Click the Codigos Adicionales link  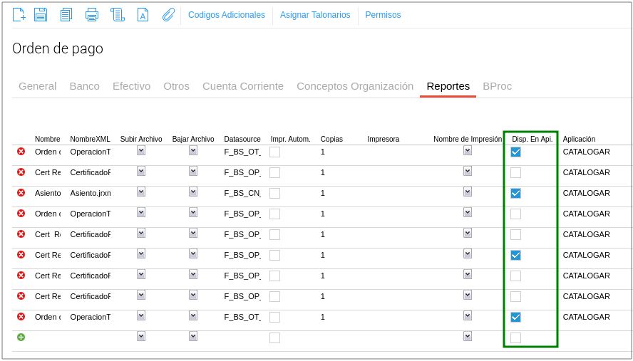[226, 15]
